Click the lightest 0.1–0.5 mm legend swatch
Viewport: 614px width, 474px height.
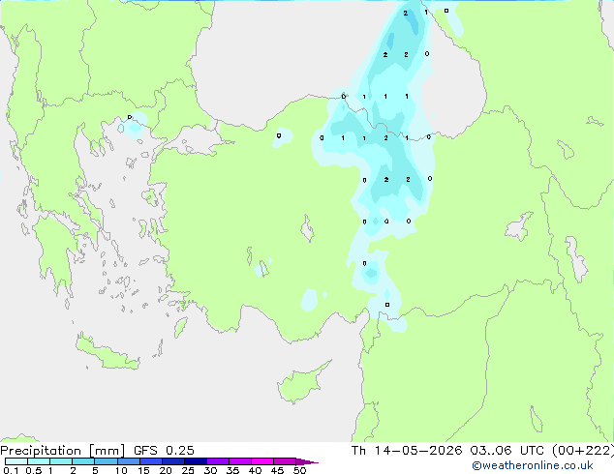(x=16, y=461)
